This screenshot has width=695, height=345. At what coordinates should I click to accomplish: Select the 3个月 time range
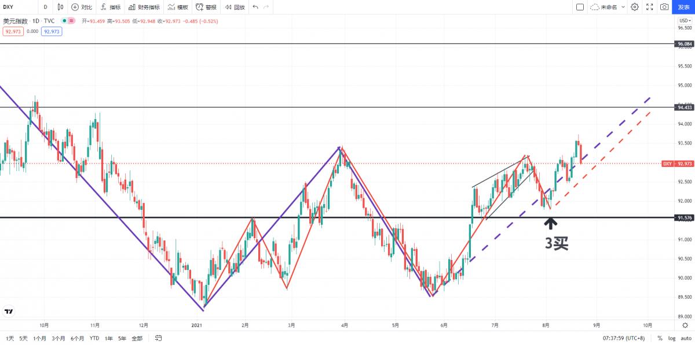pos(58,338)
